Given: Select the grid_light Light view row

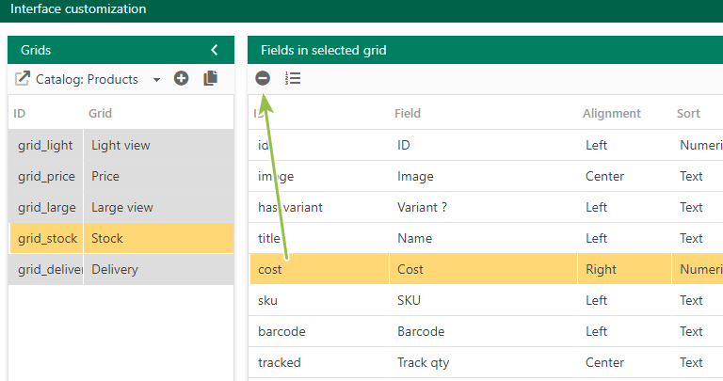Looking at the screenshot, I should 121,145.
